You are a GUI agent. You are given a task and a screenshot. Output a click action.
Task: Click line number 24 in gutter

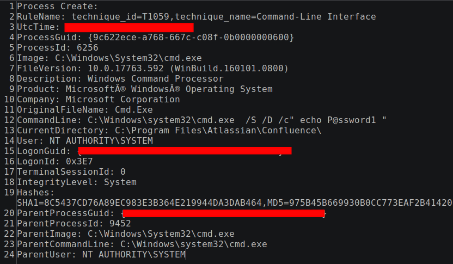coord(9,255)
